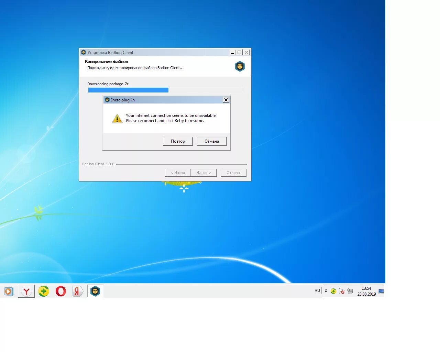
Task: Click the Badlion icon in the Inetc title bar
Action: tap(107, 100)
